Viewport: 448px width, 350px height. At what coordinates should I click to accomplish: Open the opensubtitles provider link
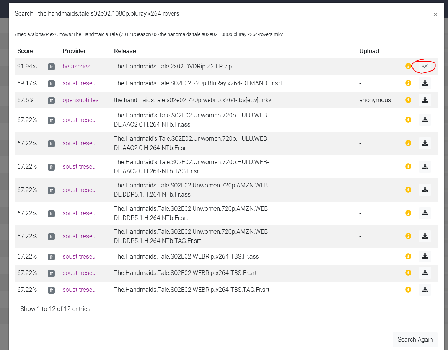click(80, 100)
